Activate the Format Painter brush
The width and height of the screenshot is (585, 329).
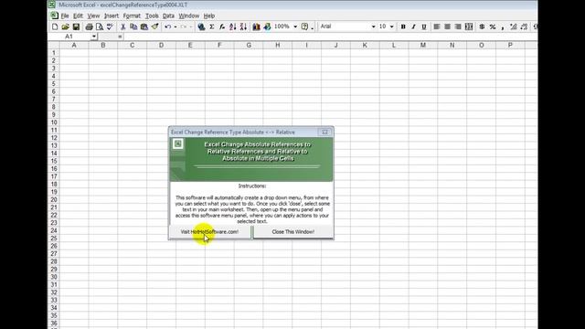tap(154, 27)
